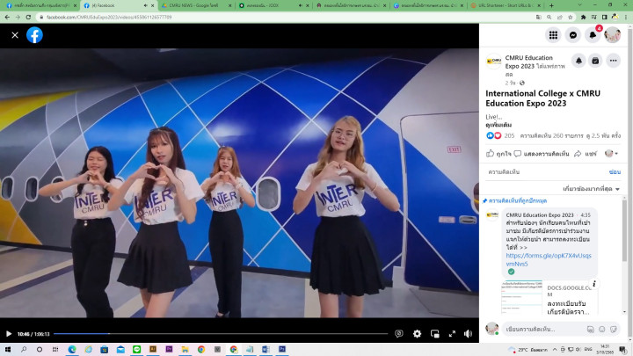This screenshot has width=633, height=356.
Task: Mute audio on the JOOX tab
Action: point(301,5)
